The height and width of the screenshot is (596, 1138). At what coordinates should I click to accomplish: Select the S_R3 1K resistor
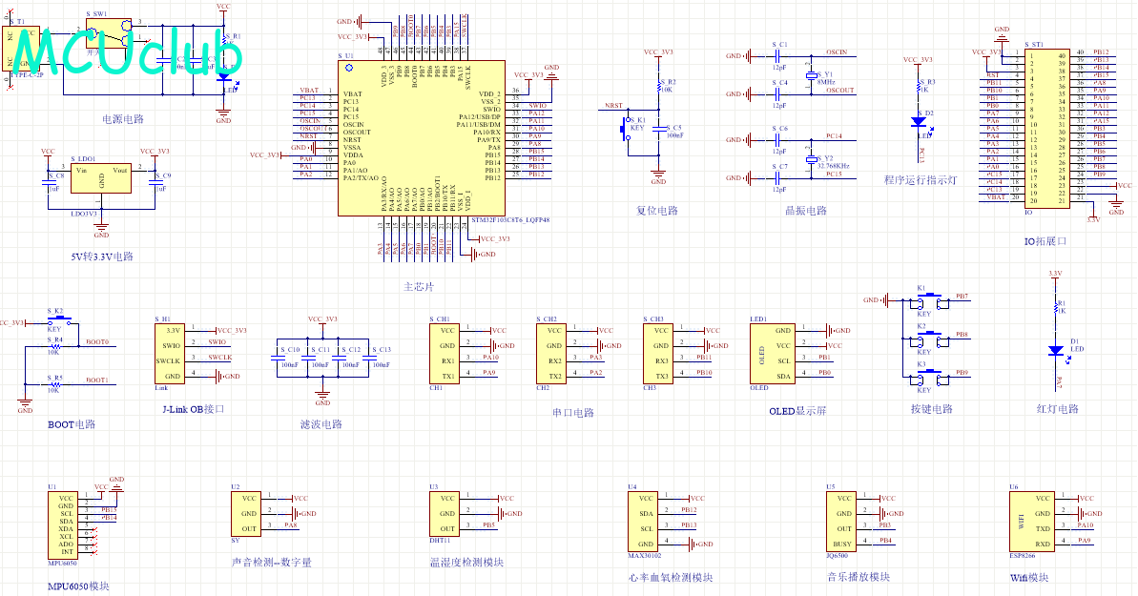(919, 86)
